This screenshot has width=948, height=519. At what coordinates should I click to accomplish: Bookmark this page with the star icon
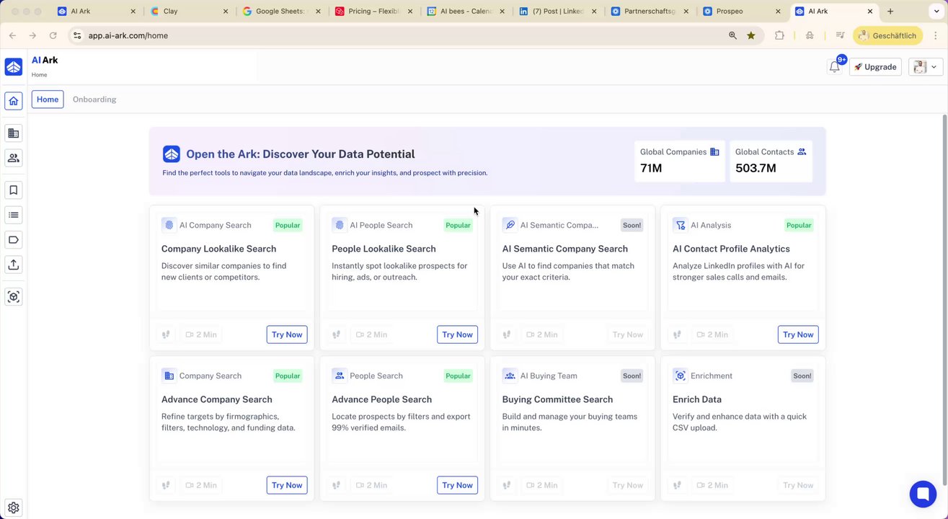point(751,35)
